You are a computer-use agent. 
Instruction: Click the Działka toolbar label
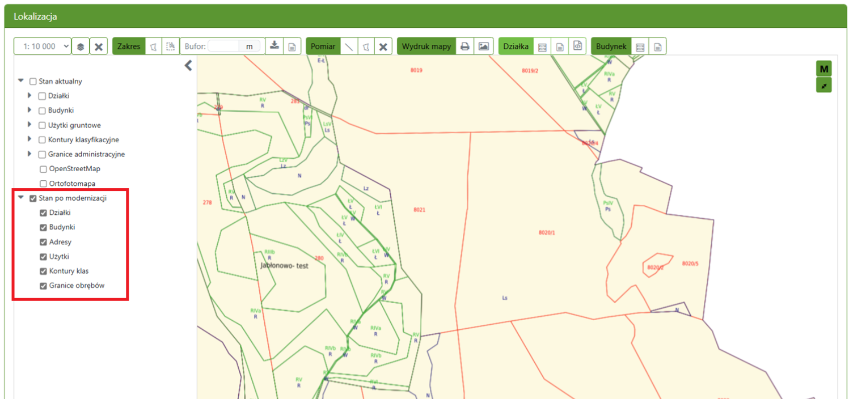pyautogui.click(x=516, y=46)
